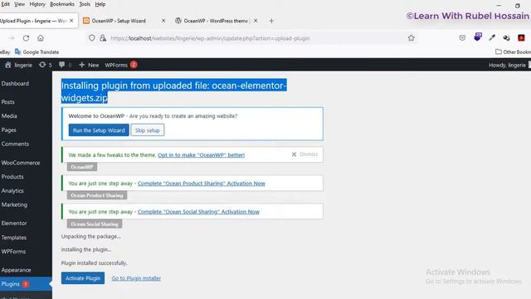Open updates count in admin bar
The height and width of the screenshot is (299, 531).
(45, 65)
